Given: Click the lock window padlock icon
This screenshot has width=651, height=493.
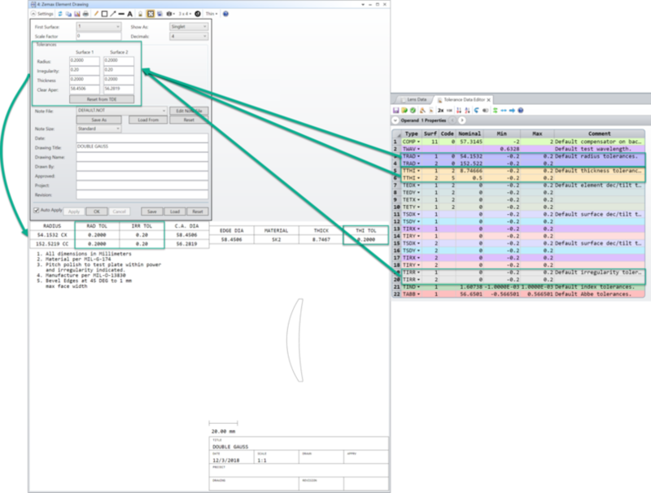Looking at the screenshot, I should pyautogui.click(x=140, y=14).
